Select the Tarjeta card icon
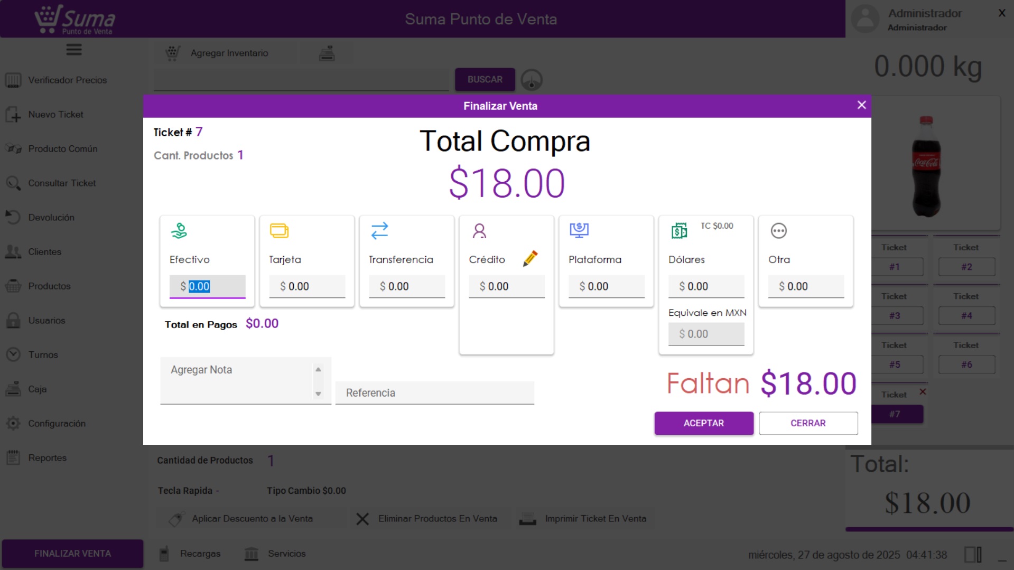 (x=279, y=231)
